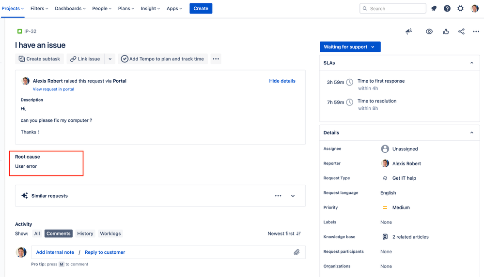Switch to the Worklogs activity tab

point(110,233)
